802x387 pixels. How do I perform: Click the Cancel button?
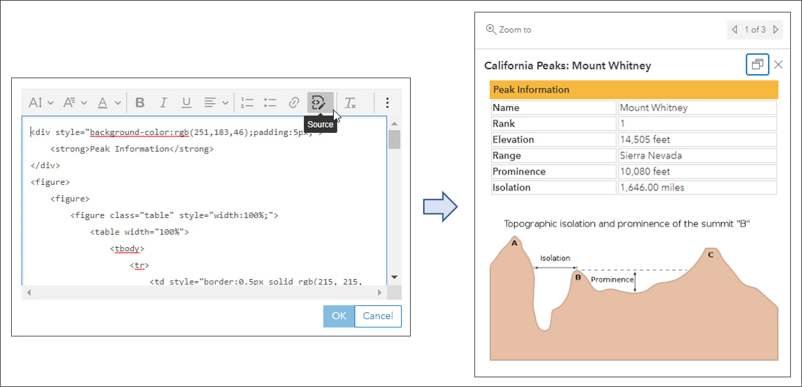(x=377, y=316)
